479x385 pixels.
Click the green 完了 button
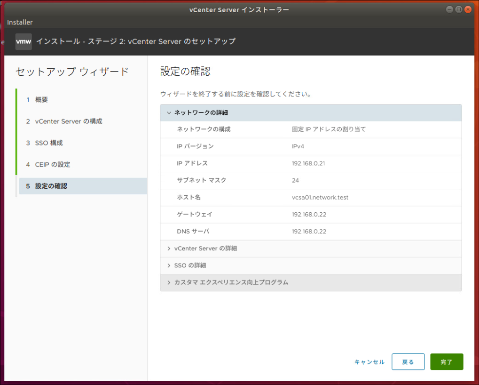[447, 362]
